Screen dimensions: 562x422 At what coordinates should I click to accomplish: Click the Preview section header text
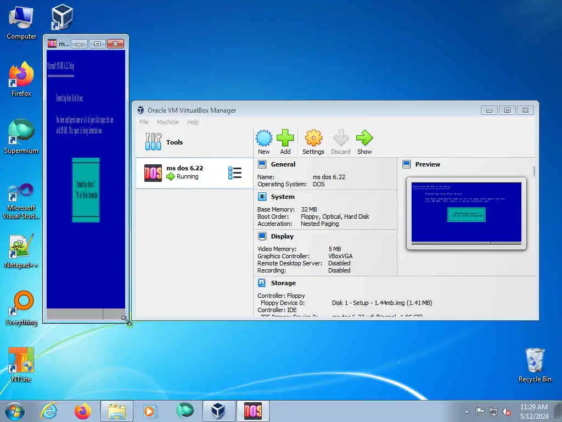(x=428, y=164)
